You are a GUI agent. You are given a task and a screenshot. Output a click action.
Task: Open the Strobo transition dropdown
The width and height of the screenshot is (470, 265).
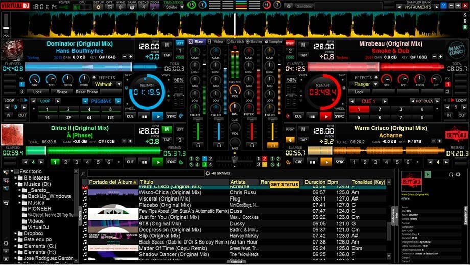182,7
